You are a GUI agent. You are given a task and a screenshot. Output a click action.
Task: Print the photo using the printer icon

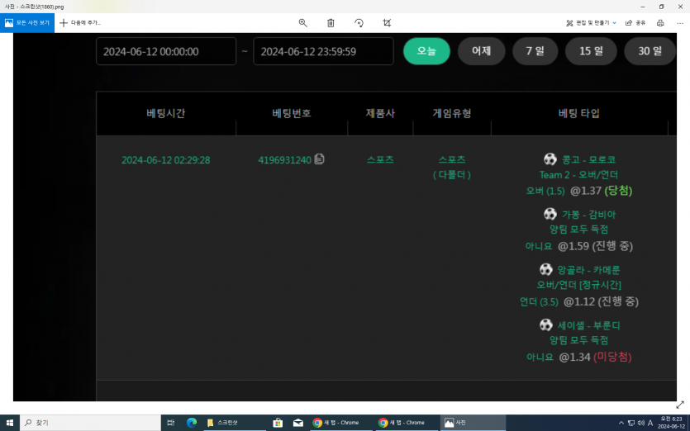click(660, 23)
